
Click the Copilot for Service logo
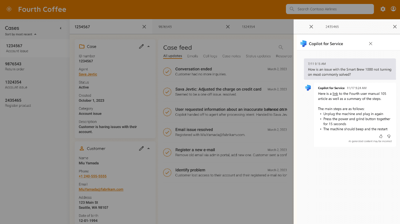coord(303,44)
